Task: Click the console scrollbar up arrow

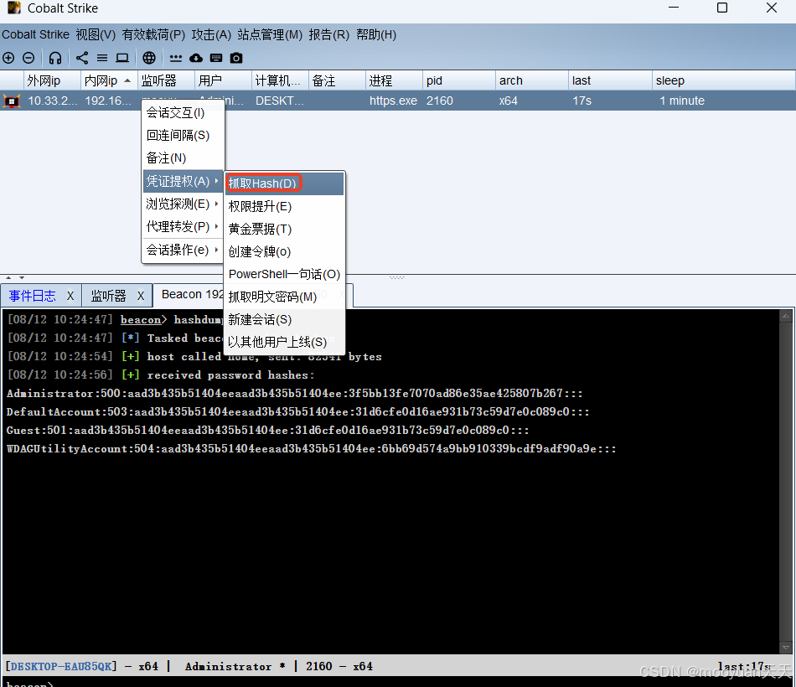Action: [786, 316]
